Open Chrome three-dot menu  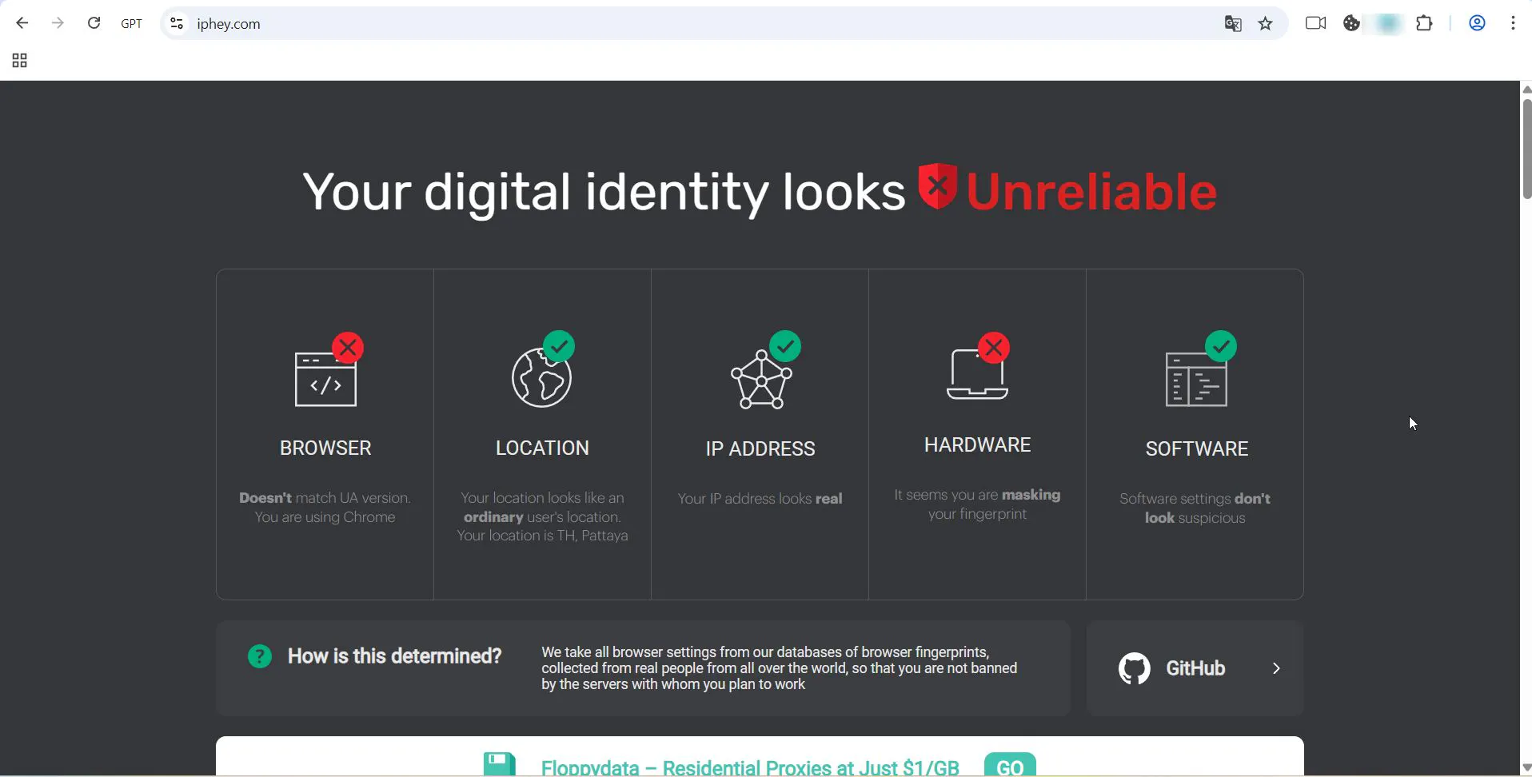[1514, 24]
